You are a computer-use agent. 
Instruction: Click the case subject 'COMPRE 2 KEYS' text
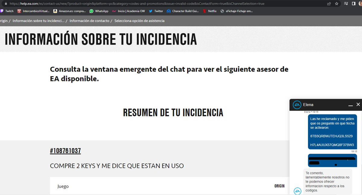pyautogui.click(x=117, y=166)
